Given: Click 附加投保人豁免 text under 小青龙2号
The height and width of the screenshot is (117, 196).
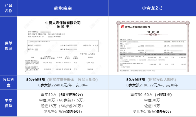Looking at the screenshot, I should point(162,79).
